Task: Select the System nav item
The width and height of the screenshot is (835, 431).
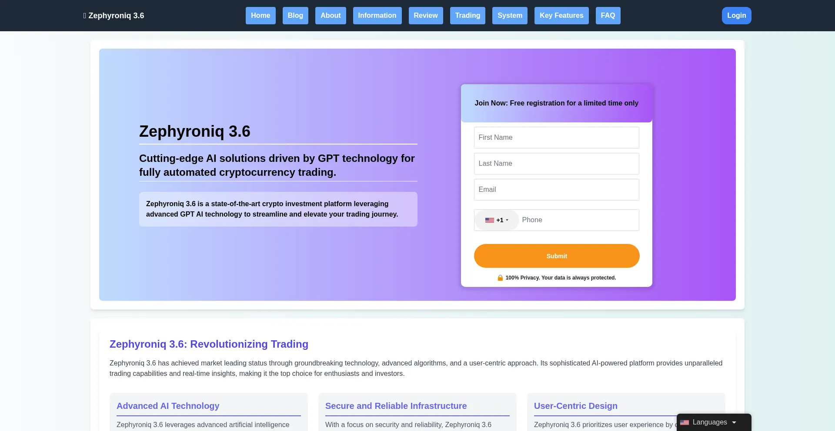Action: (510, 16)
